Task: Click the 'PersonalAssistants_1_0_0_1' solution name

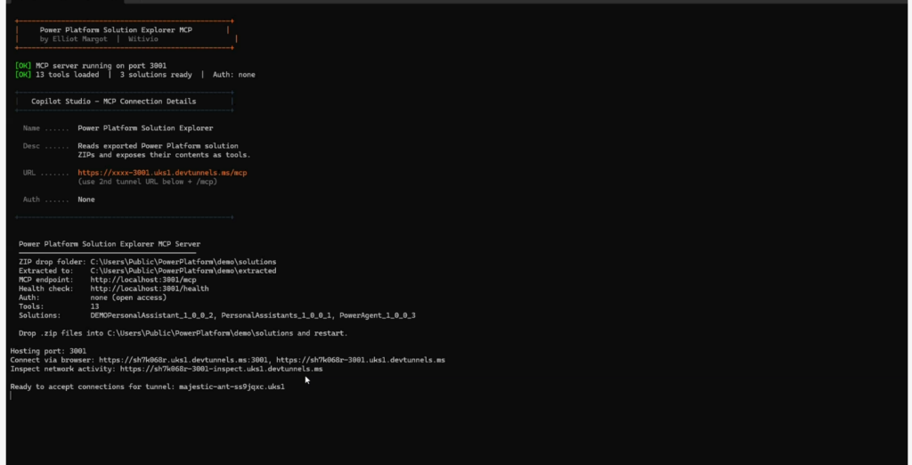Action: tap(276, 315)
